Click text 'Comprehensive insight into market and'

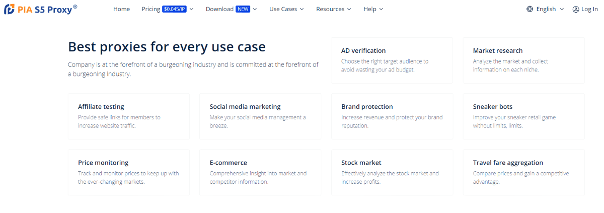coord(258,173)
